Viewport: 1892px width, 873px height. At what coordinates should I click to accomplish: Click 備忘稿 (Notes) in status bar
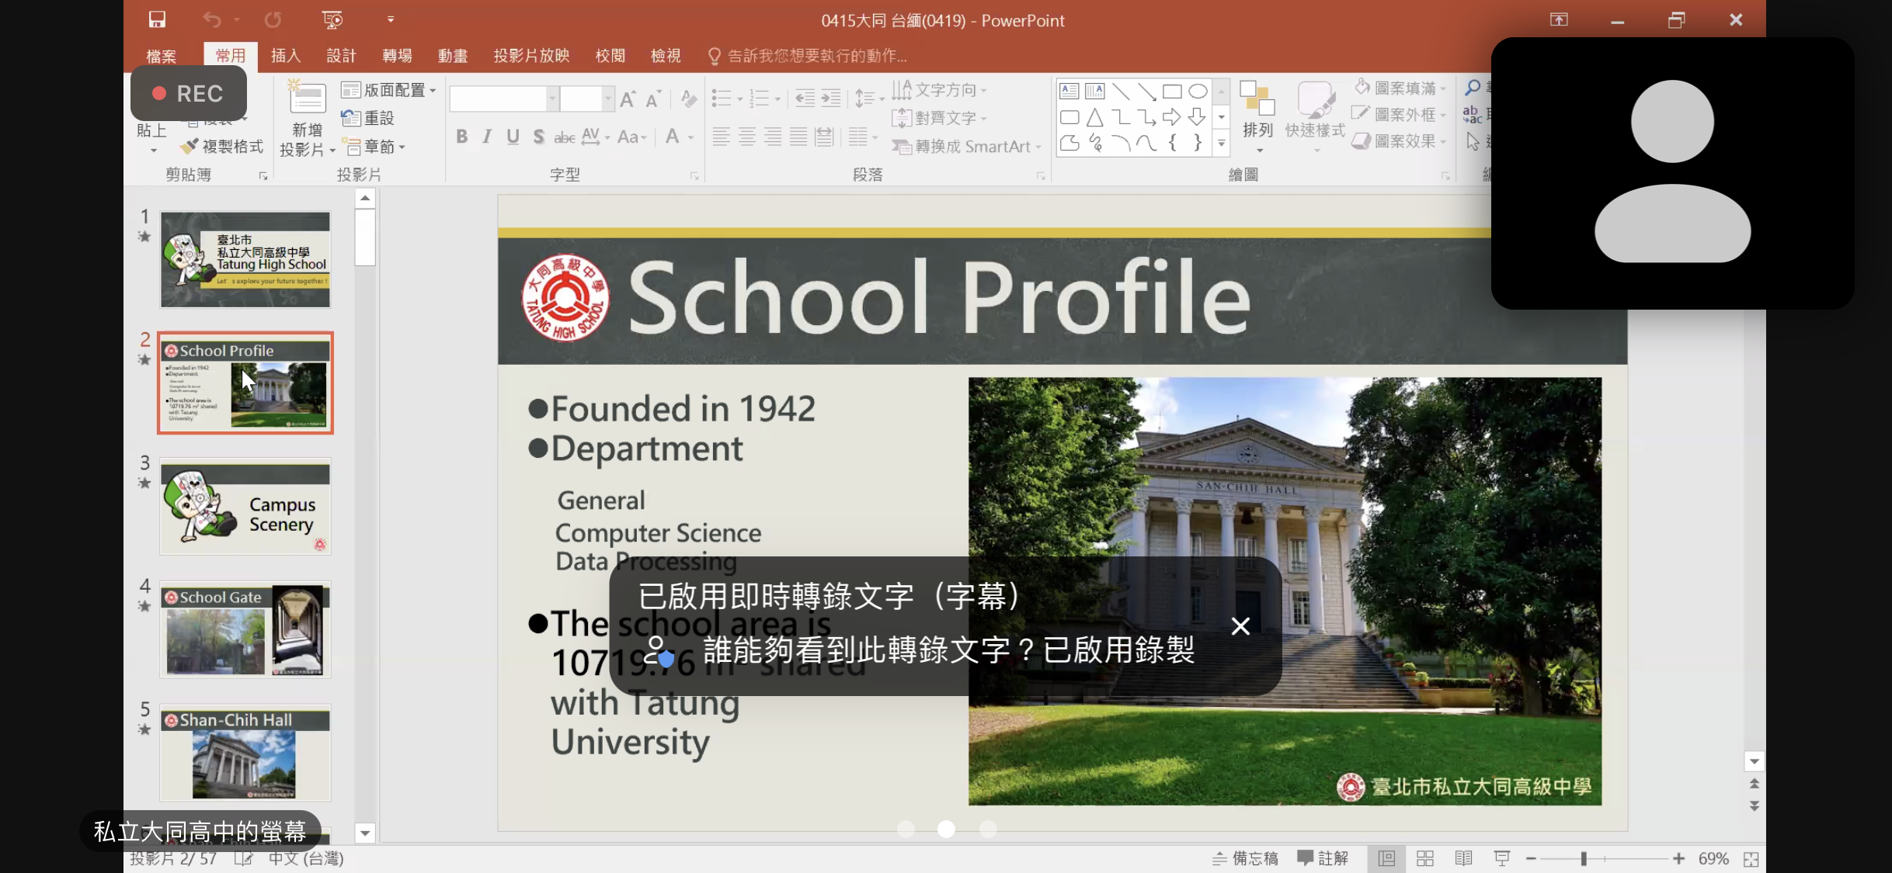click(1246, 858)
